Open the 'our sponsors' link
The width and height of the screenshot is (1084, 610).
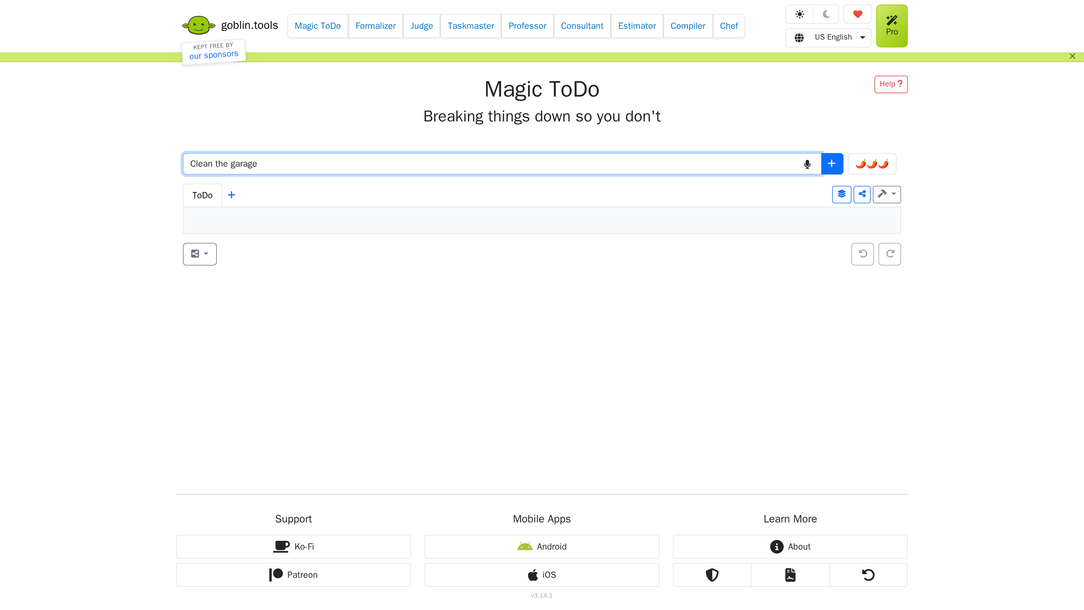213,55
